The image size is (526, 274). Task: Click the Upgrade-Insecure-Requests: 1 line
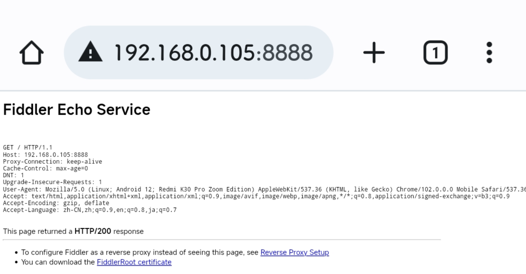[52, 182]
